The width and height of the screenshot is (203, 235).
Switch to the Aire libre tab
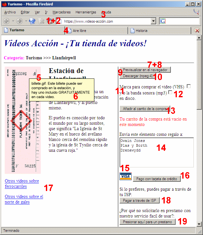pos(96,31)
